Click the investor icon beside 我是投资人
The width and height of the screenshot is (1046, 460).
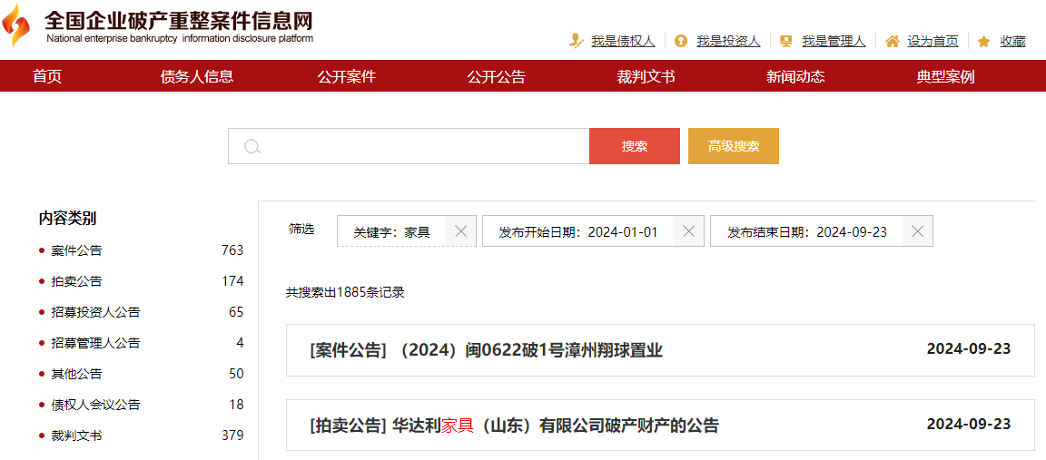[681, 41]
